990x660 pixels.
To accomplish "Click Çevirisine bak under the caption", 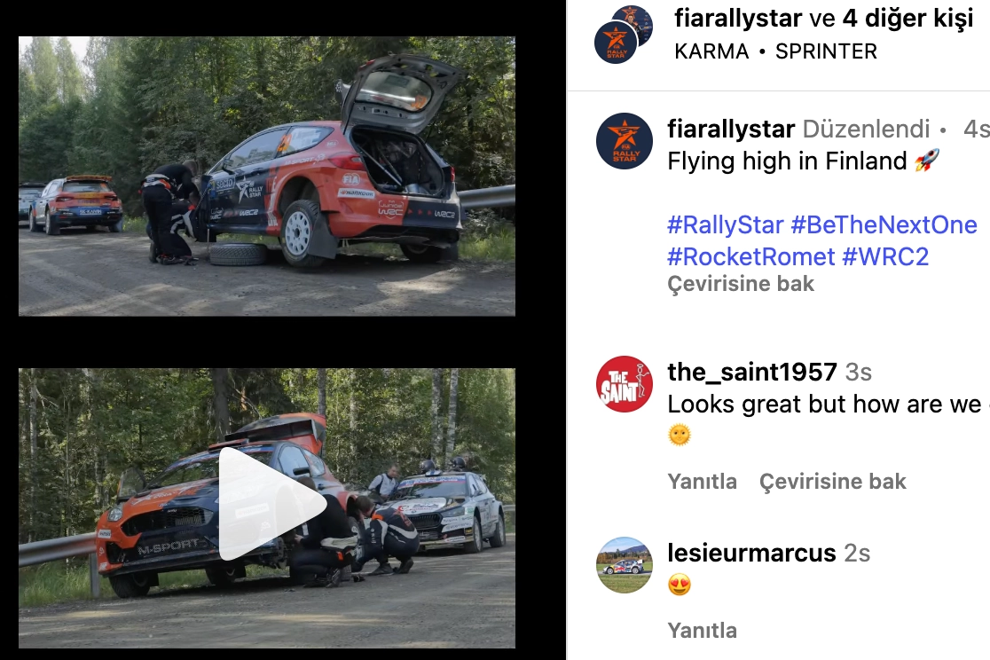I will pyautogui.click(x=741, y=284).
